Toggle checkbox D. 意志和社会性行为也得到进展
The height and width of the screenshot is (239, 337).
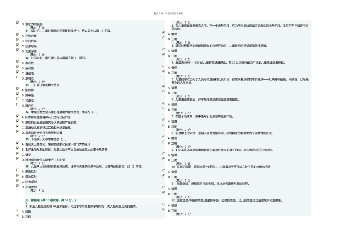coord(18,132)
